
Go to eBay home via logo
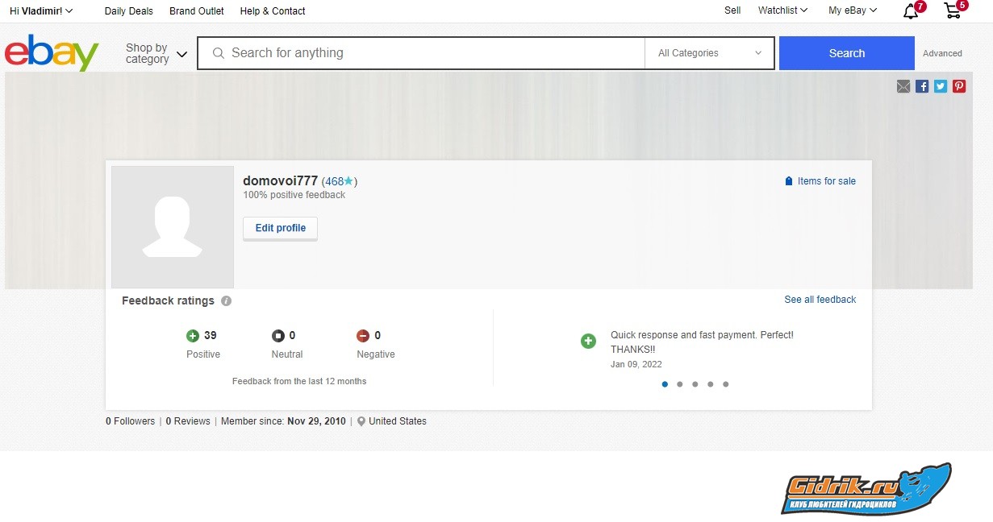click(x=52, y=53)
